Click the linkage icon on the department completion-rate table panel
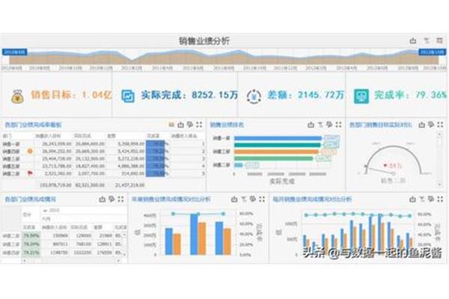Image resolution: width=449 pixels, height=299 pixels. (x=190, y=125)
